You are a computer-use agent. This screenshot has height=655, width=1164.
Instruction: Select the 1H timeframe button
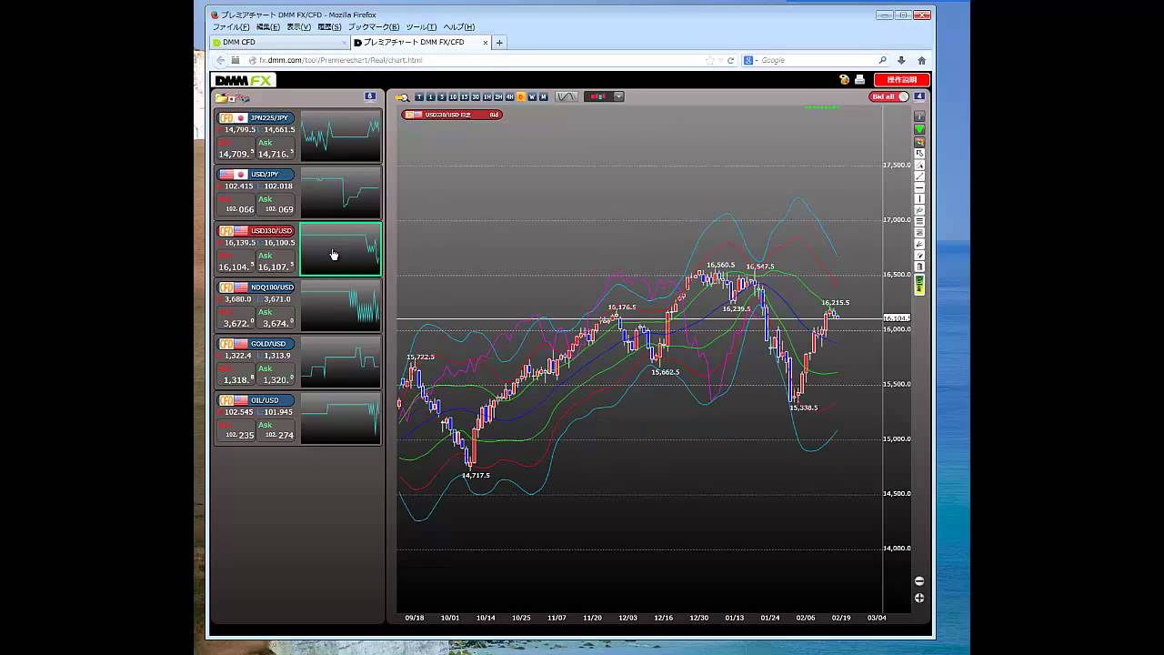coord(487,97)
